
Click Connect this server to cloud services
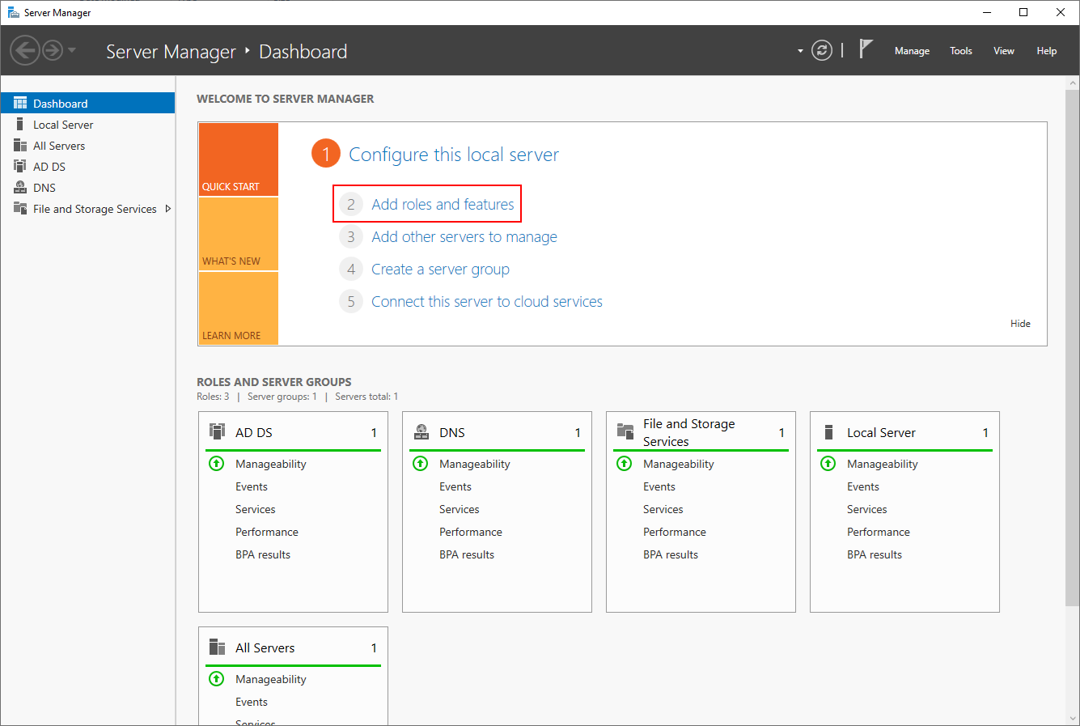tap(487, 302)
